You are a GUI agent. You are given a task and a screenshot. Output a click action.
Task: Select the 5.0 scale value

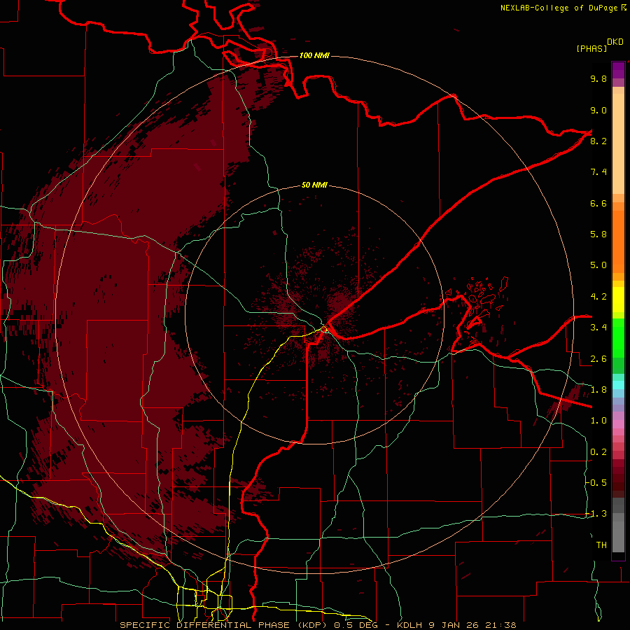coord(598,265)
